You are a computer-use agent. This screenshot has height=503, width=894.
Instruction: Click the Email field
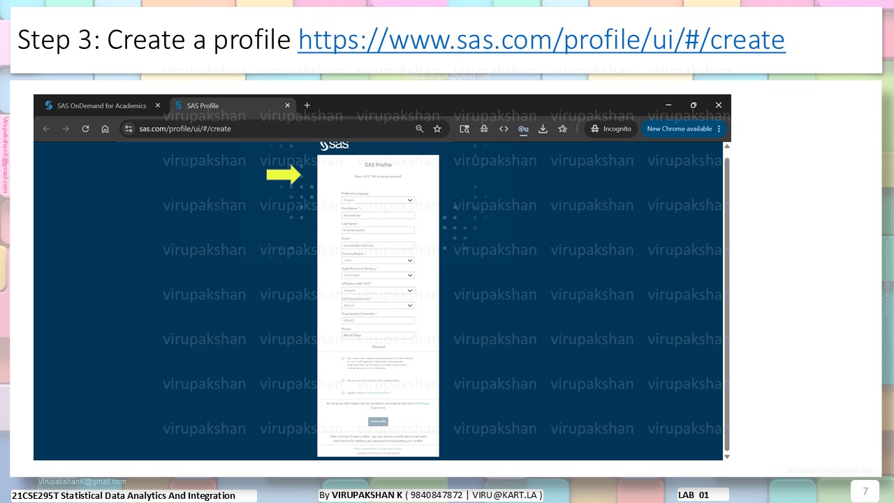point(378,245)
